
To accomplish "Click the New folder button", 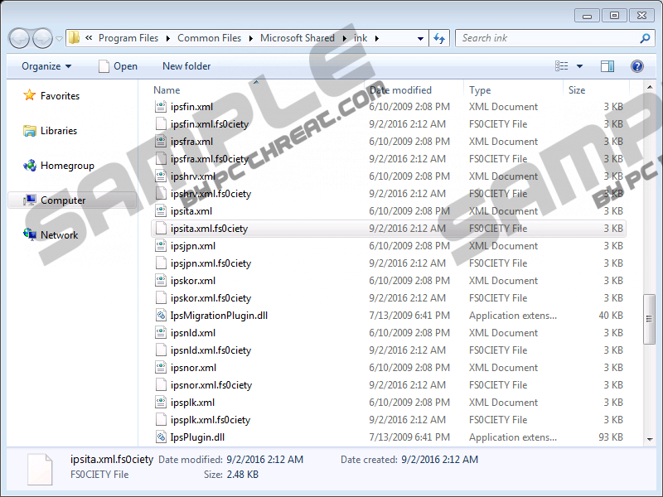I will pos(186,66).
